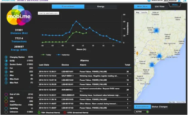Click the Charging Station icon
Viewport: 188px width, 115px height.
tap(6, 57)
